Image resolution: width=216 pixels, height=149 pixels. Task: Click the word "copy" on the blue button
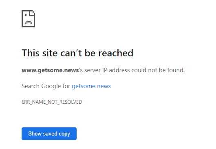(x=64, y=134)
